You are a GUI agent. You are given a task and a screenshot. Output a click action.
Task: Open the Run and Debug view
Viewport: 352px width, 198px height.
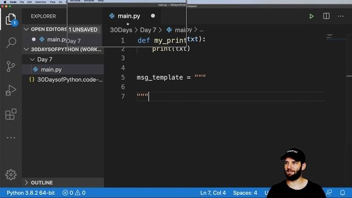[x=10, y=90]
